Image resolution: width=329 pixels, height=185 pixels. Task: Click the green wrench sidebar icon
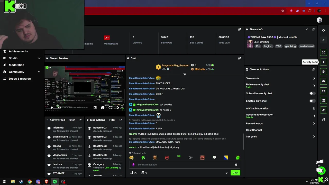coord(323,110)
